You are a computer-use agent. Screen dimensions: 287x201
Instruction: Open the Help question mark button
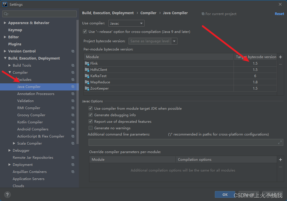click(x=7, y=194)
